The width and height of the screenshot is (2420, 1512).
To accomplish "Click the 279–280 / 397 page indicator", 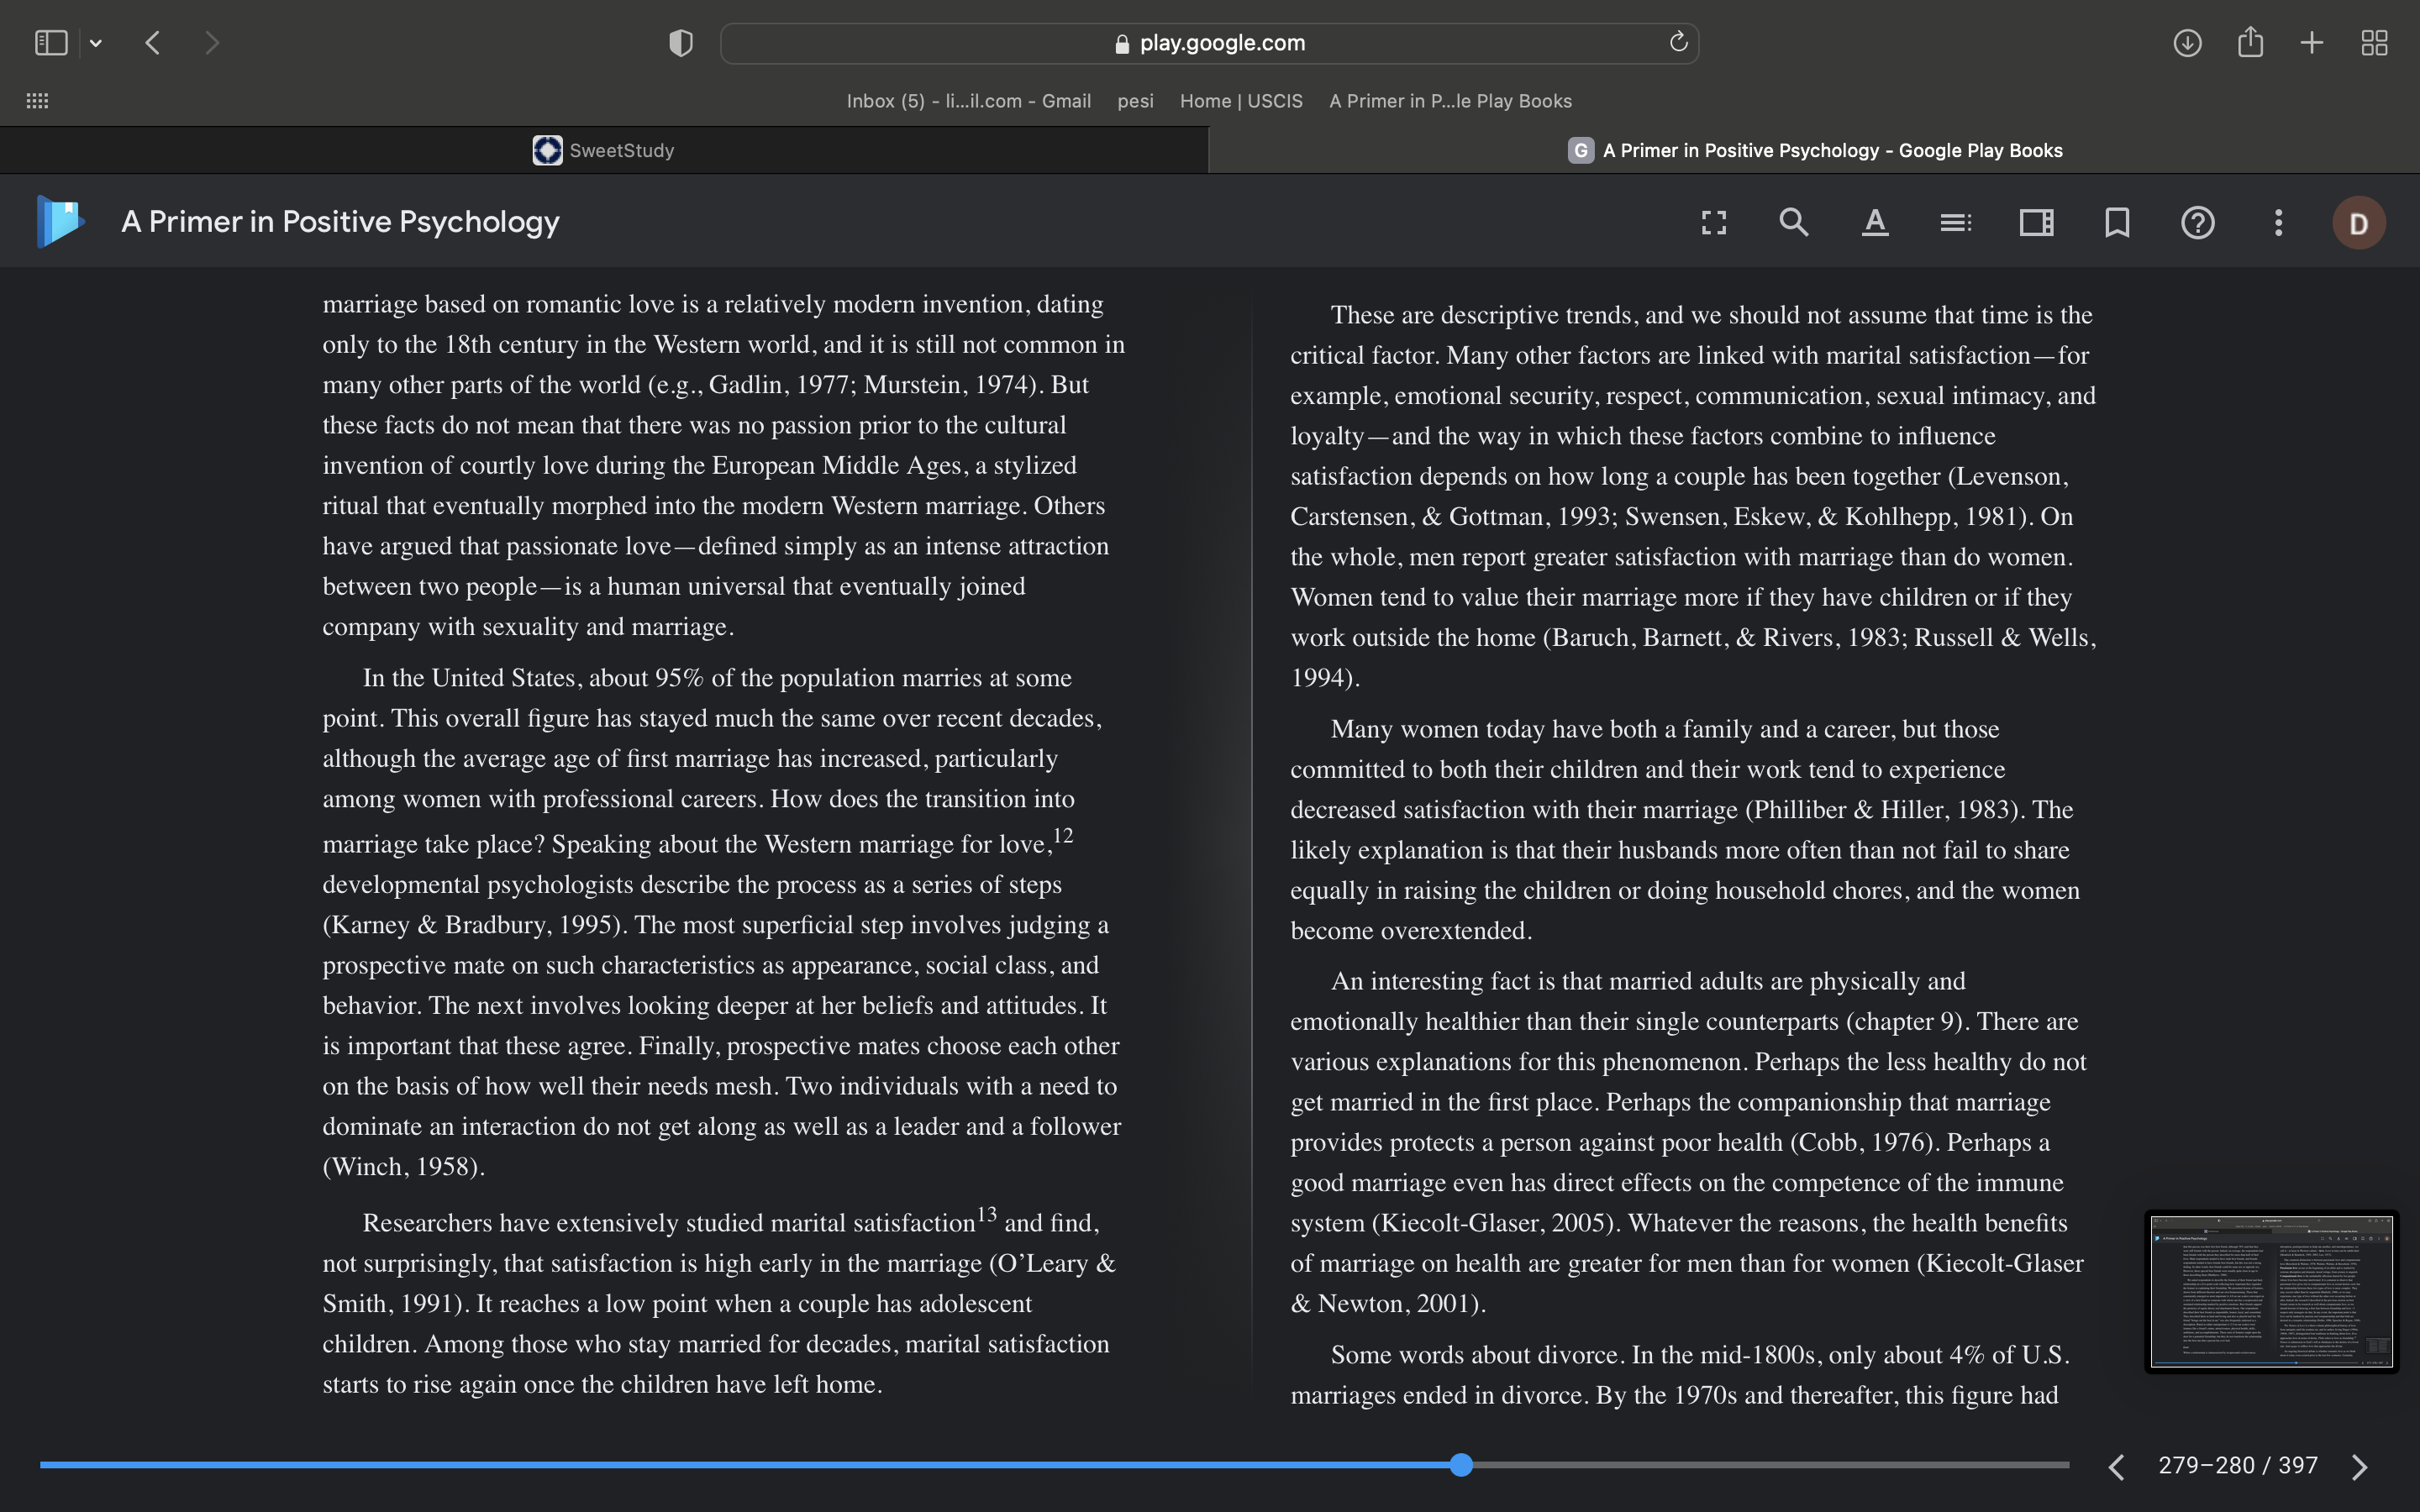I will (x=2238, y=1465).
